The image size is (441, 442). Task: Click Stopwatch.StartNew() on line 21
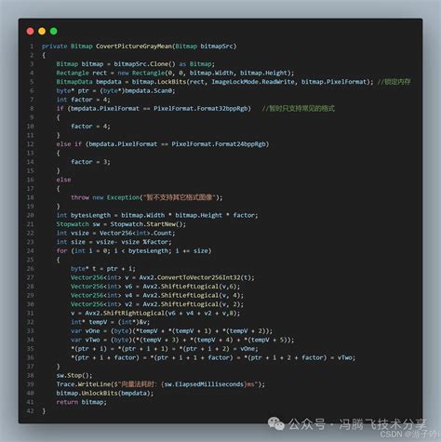click(148, 224)
